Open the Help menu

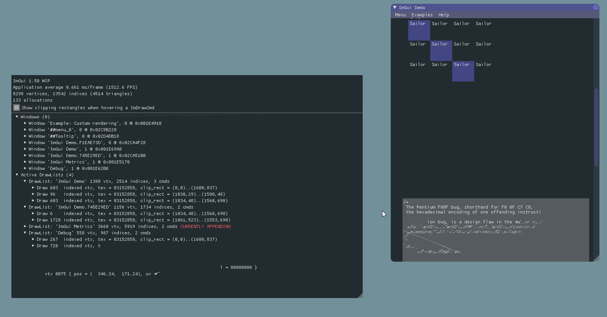[x=443, y=15]
